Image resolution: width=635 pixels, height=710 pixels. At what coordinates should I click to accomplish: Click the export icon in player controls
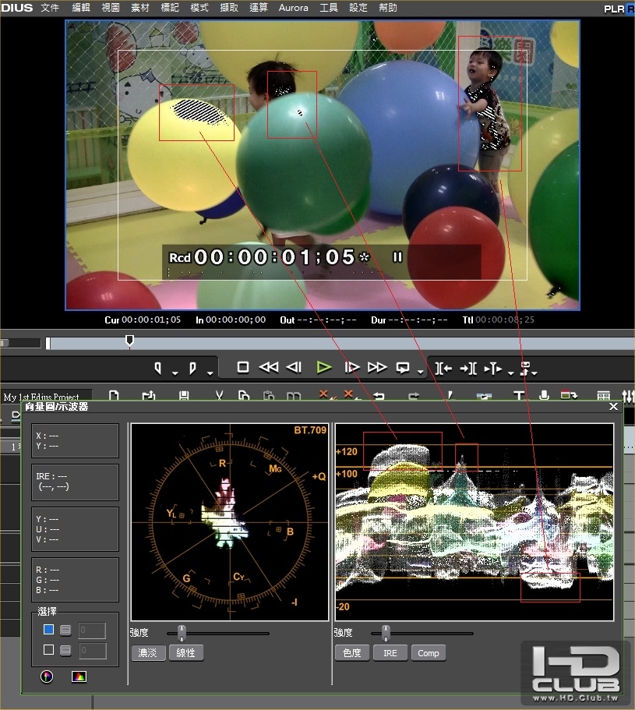[x=524, y=369]
